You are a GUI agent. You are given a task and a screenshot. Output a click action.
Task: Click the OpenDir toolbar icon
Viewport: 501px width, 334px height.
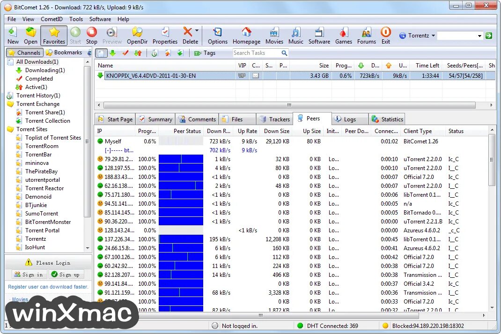click(x=137, y=36)
